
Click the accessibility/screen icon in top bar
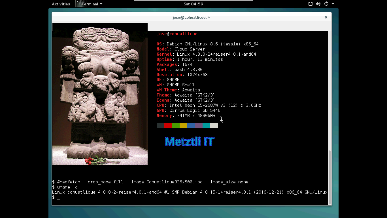pyautogui.click(x=311, y=4)
